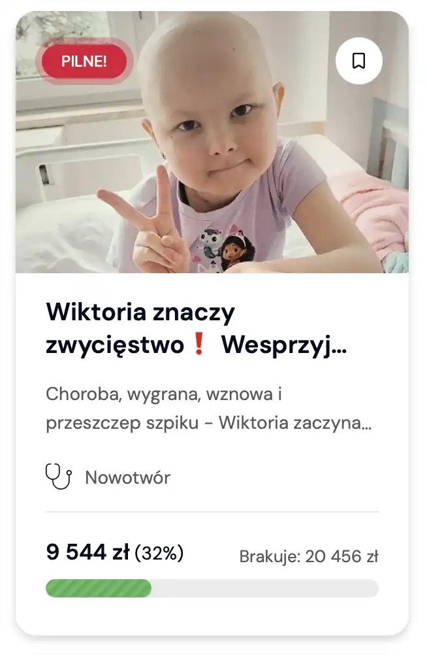Click the red PILNE! urgent badge
The height and width of the screenshot is (655, 427).
pos(84,61)
